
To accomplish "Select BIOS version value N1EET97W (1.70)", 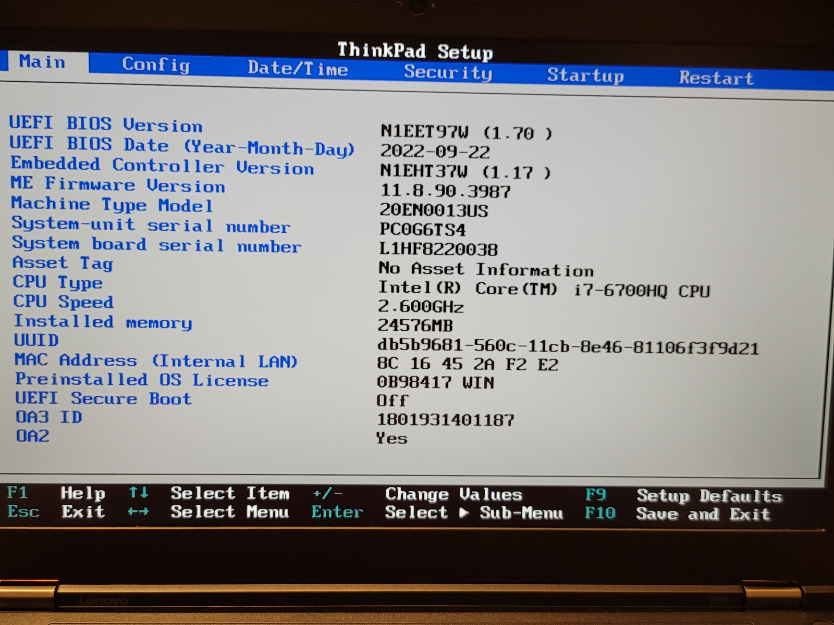I will point(466,132).
